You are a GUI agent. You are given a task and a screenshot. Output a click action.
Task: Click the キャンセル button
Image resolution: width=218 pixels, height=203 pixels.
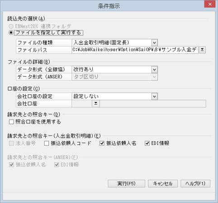coord(163,184)
